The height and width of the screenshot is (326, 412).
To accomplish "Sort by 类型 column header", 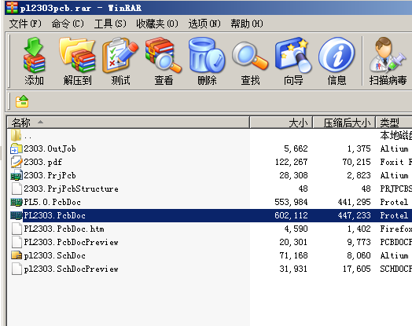I will (x=394, y=123).
